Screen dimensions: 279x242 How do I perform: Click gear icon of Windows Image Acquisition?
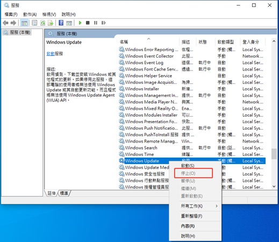pyautogui.click(x=121, y=82)
